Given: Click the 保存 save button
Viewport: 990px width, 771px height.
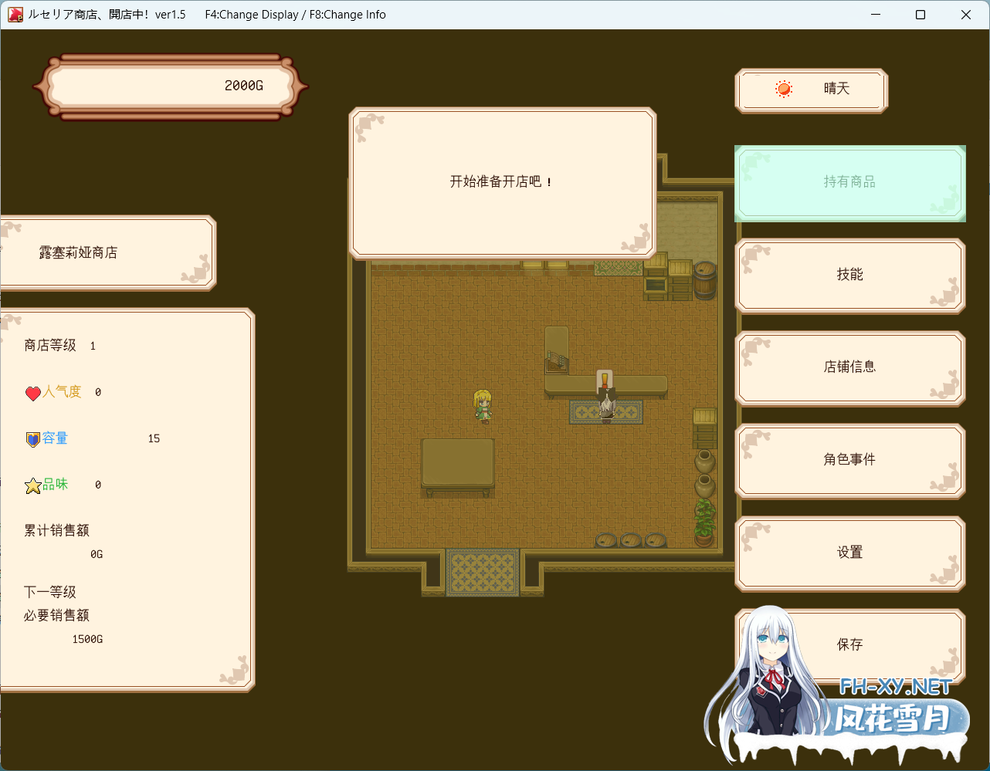Looking at the screenshot, I should 849,644.
